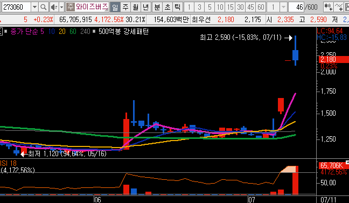Expand the interval value 1 dropdown
The image size is (349, 203).
(283, 7)
